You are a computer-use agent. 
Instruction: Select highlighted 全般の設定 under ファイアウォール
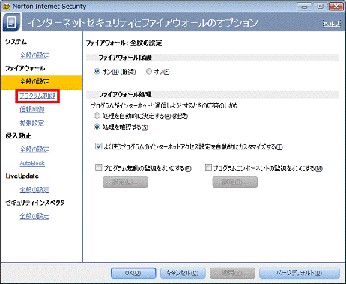42,82
